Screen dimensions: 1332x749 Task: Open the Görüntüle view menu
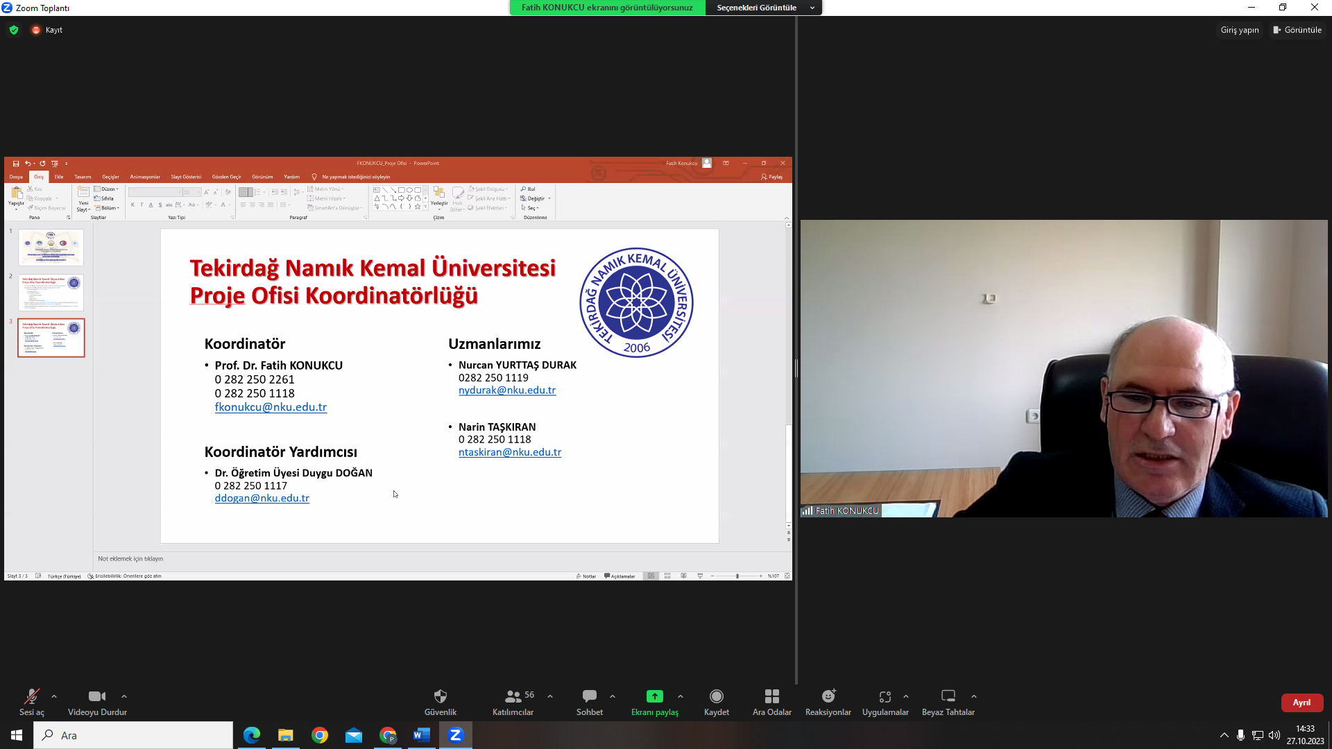click(x=1297, y=30)
